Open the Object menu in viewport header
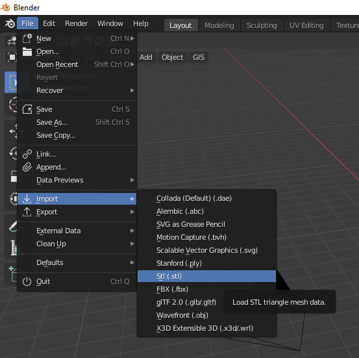This screenshot has width=359, height=358. coord(173,57)
